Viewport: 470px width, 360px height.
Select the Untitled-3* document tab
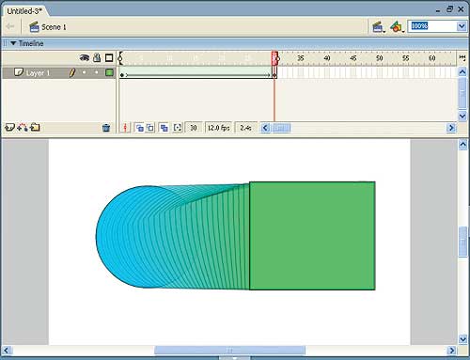[24, 11]
